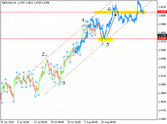Click the 1.5335 price axis value
167x124 pixels.
162,67
